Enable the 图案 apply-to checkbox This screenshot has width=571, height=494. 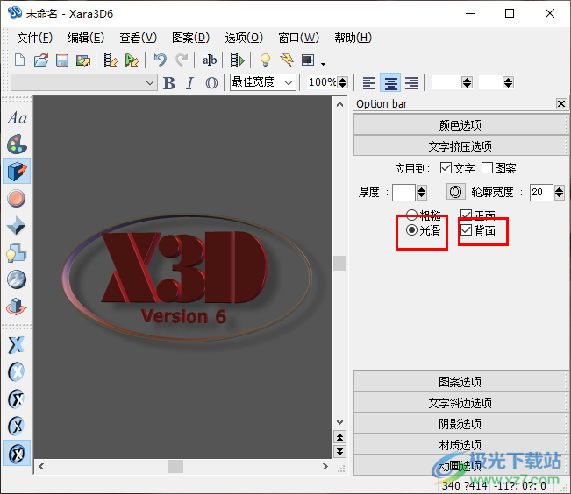point(488,168)
